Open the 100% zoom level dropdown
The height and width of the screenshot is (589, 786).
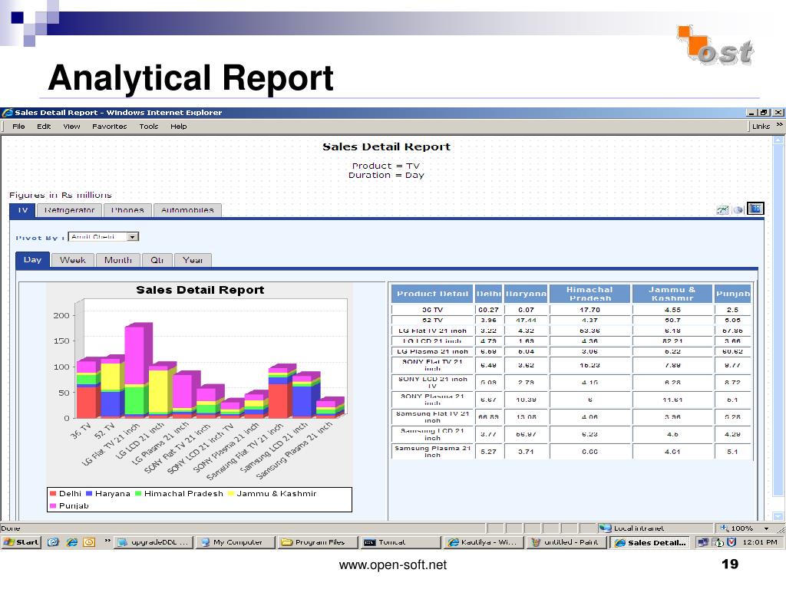click(767, 528)
